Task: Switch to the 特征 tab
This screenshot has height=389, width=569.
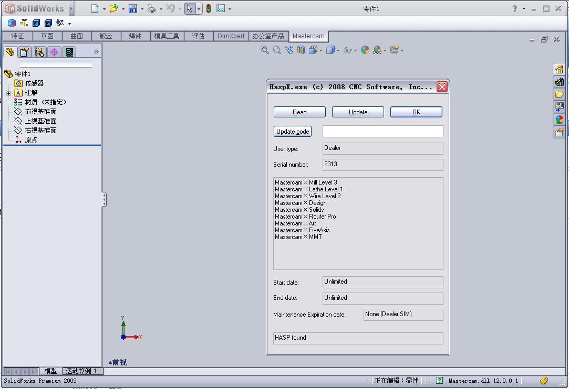Action: [17, 36]
